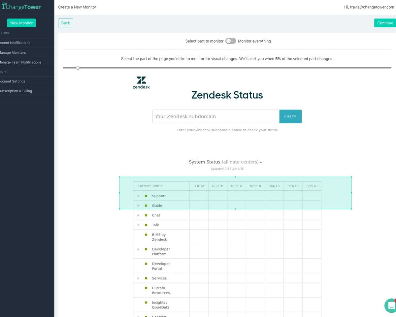Open the all data centers dropdown
This screenshot has width=396, height=317.
(242, 162)
